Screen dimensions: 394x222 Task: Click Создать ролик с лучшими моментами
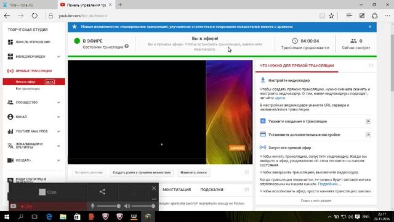pyautogui.click(x=142, y=173)
